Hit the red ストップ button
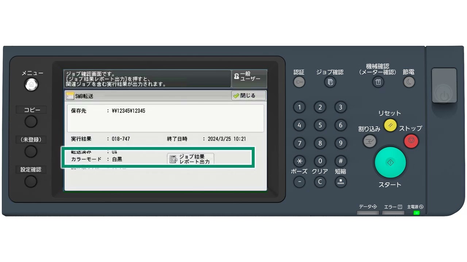Viewport: 467px width, 262px height. tap(411, 141)
